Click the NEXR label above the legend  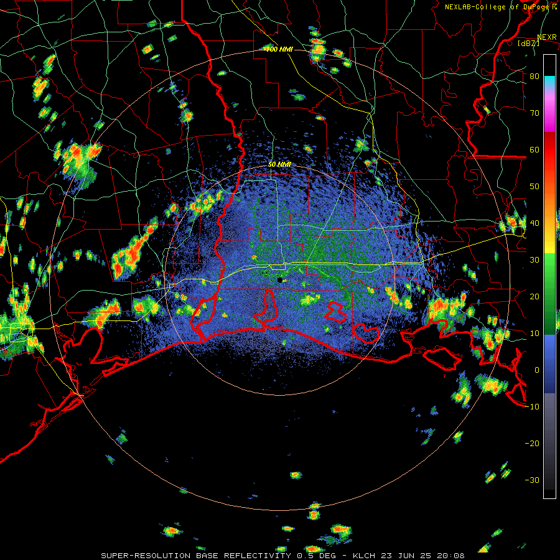coord(547,37)
